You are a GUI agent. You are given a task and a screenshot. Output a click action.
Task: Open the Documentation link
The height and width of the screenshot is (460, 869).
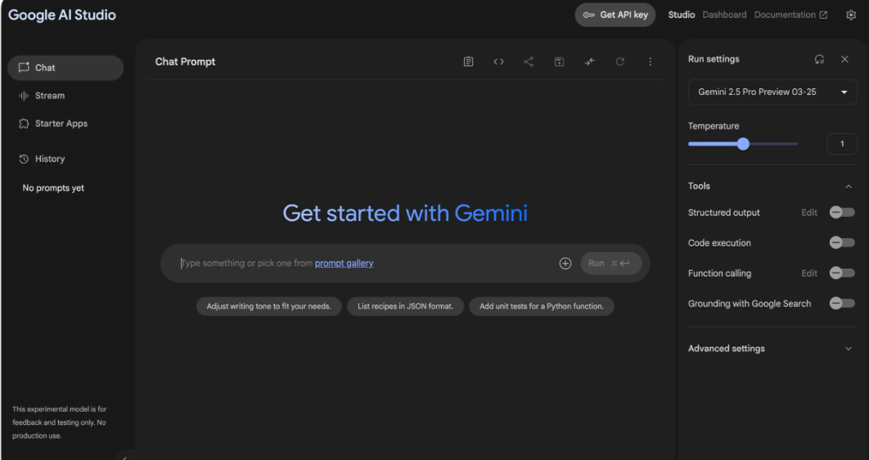[791, 15]
